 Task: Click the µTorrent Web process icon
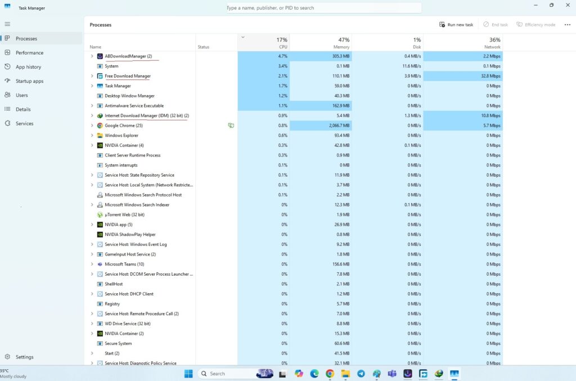point(100,214)
